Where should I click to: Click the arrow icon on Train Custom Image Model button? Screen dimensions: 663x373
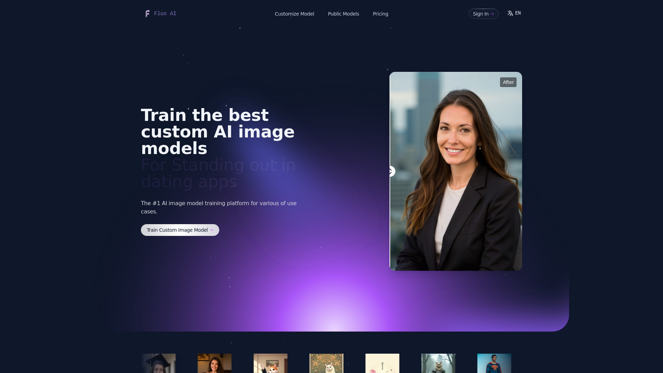coord(212,230)
